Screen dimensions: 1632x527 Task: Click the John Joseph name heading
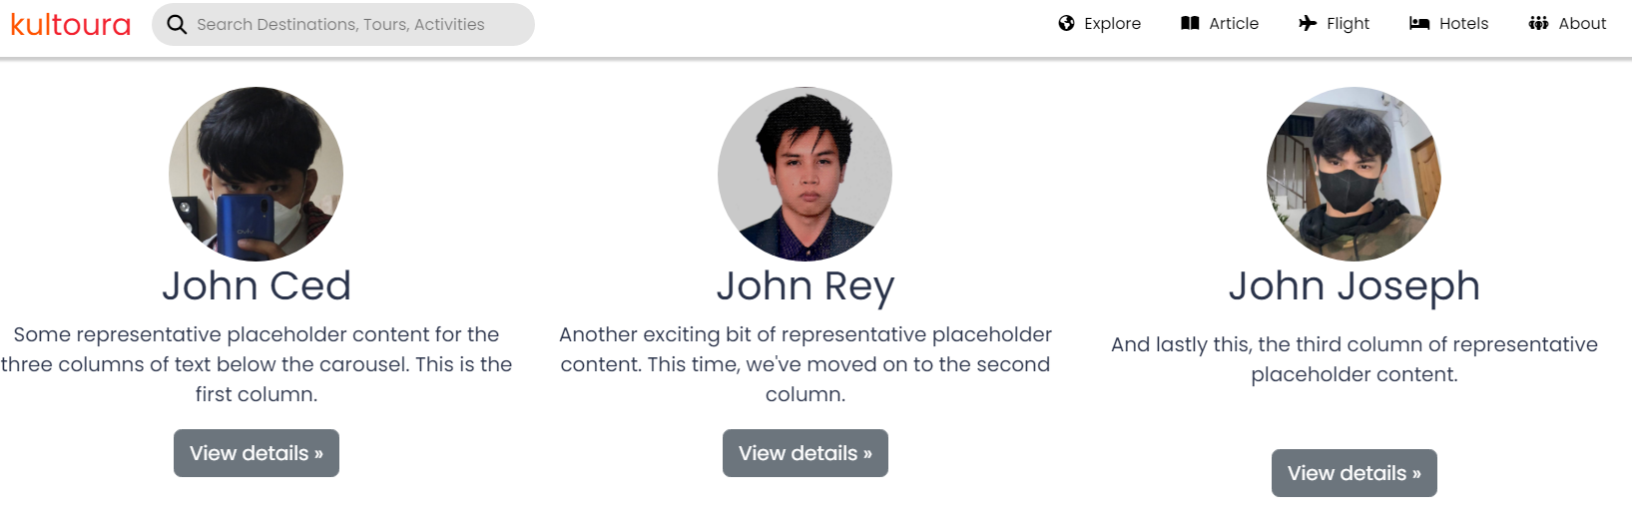coord(1355,286)
